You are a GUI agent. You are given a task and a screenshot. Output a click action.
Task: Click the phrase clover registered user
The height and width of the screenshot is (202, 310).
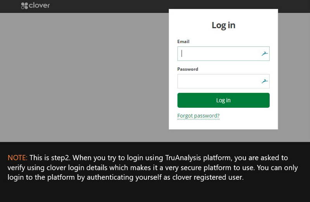[208, 177]
